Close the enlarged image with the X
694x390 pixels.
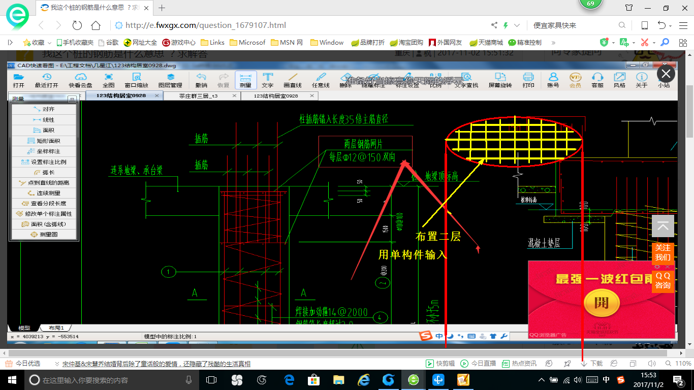coord(666,74)
